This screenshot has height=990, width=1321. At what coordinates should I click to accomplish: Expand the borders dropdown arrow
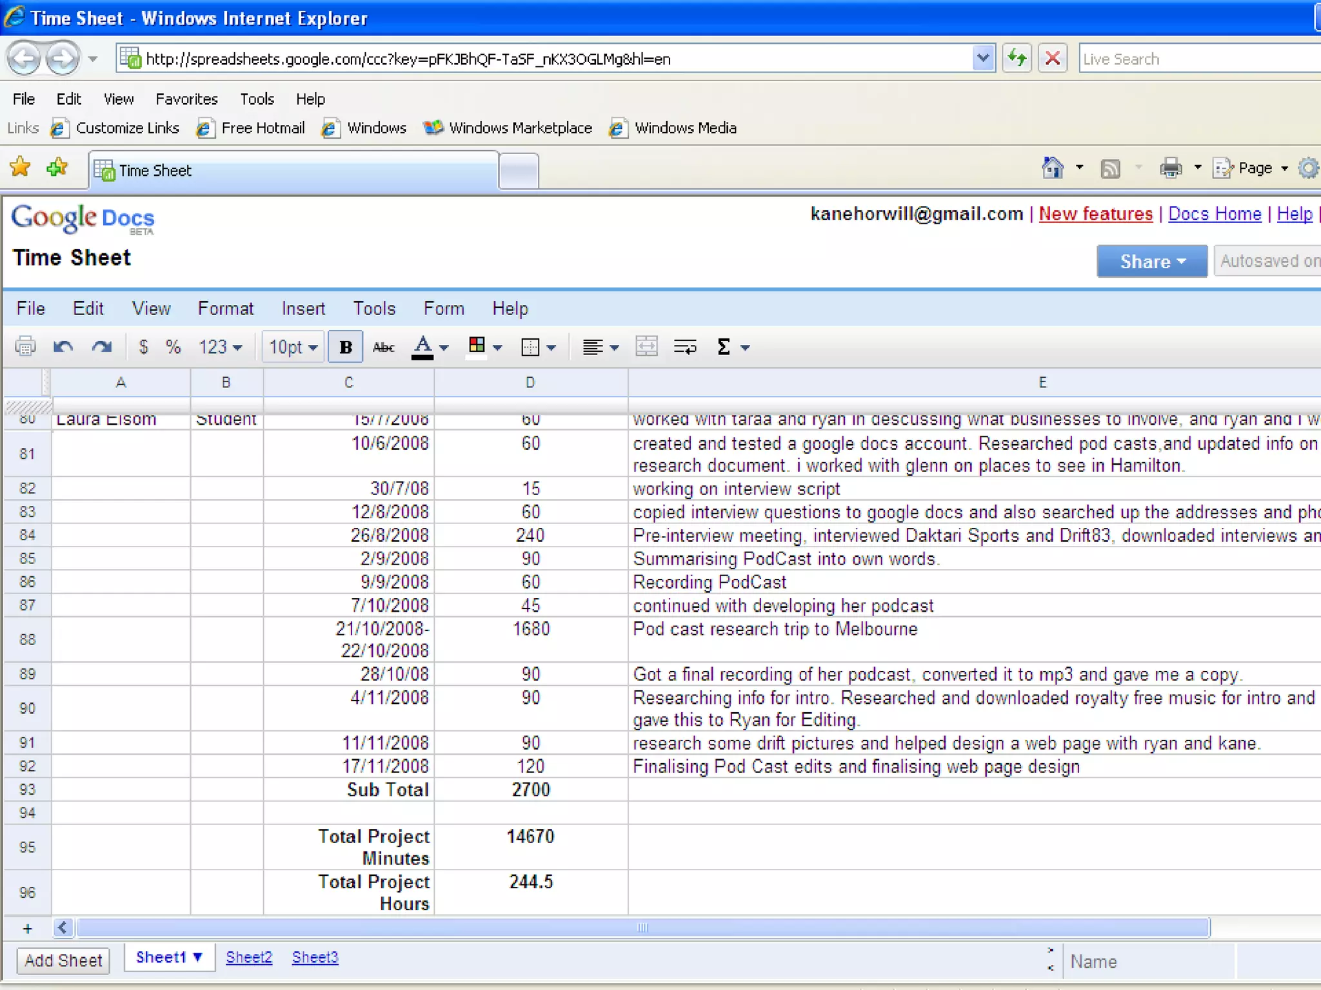click(x=551, y=347)
